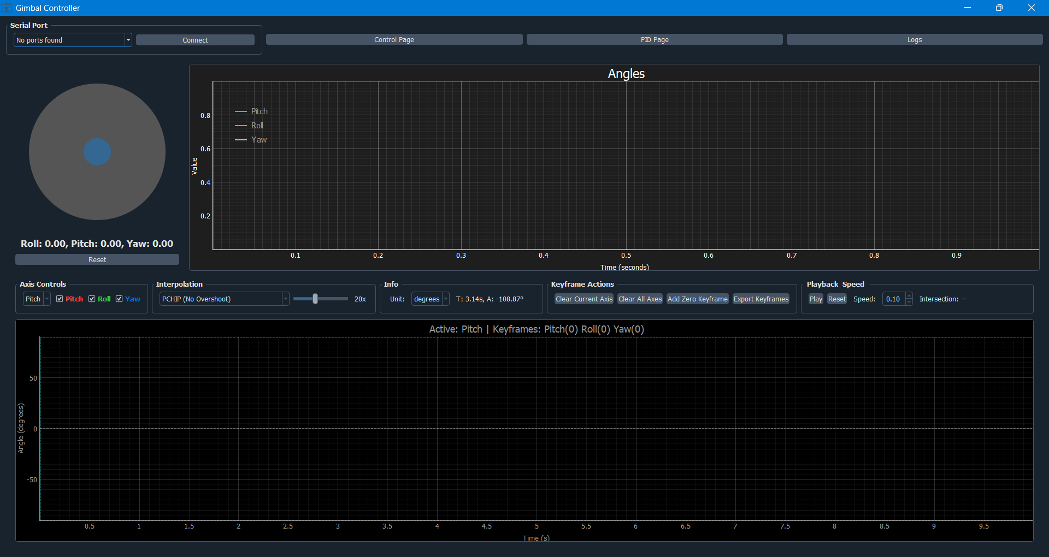Uncheck the Roll axis checkbox
This screenshot has height=557, width=1049.
point(92,299)
